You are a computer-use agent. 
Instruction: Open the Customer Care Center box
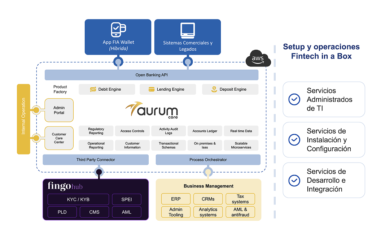coord(59,138)
